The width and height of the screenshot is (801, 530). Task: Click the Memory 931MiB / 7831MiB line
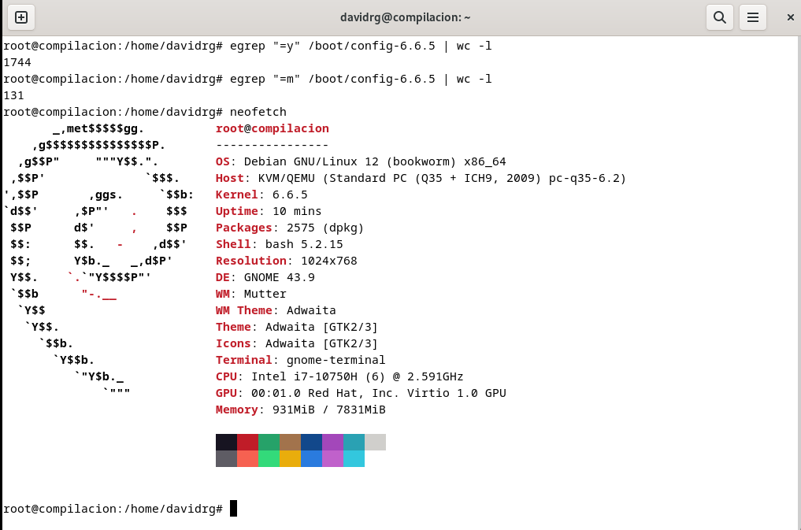[300, 410]
